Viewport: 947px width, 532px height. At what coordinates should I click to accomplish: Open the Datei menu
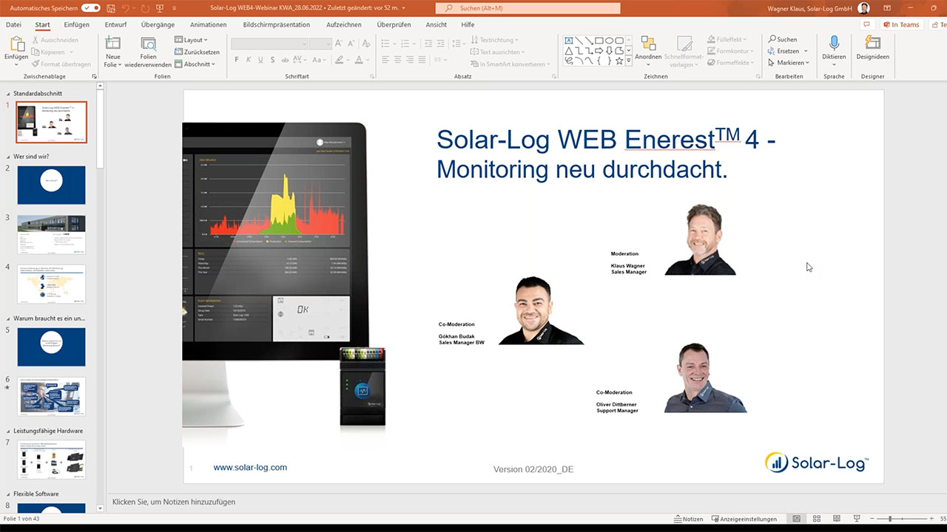(13, 24)
